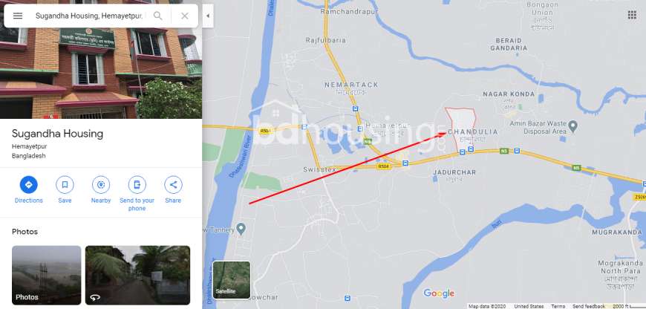Share the Sugandha Housing location

coord(173,190)
